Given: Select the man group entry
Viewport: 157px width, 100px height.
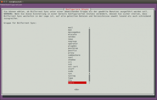Looking at the screenshot, I should [70, 30].
